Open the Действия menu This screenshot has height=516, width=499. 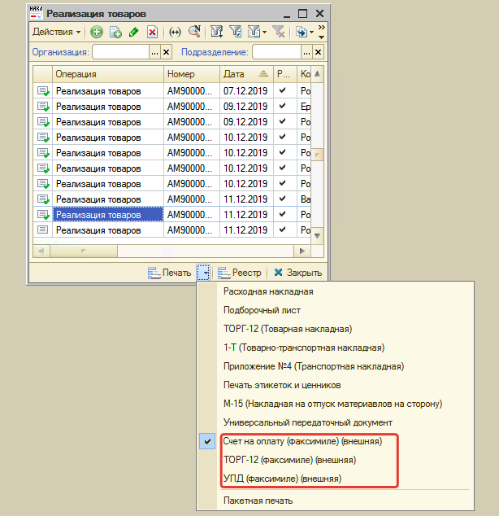[x=57, y=32]
